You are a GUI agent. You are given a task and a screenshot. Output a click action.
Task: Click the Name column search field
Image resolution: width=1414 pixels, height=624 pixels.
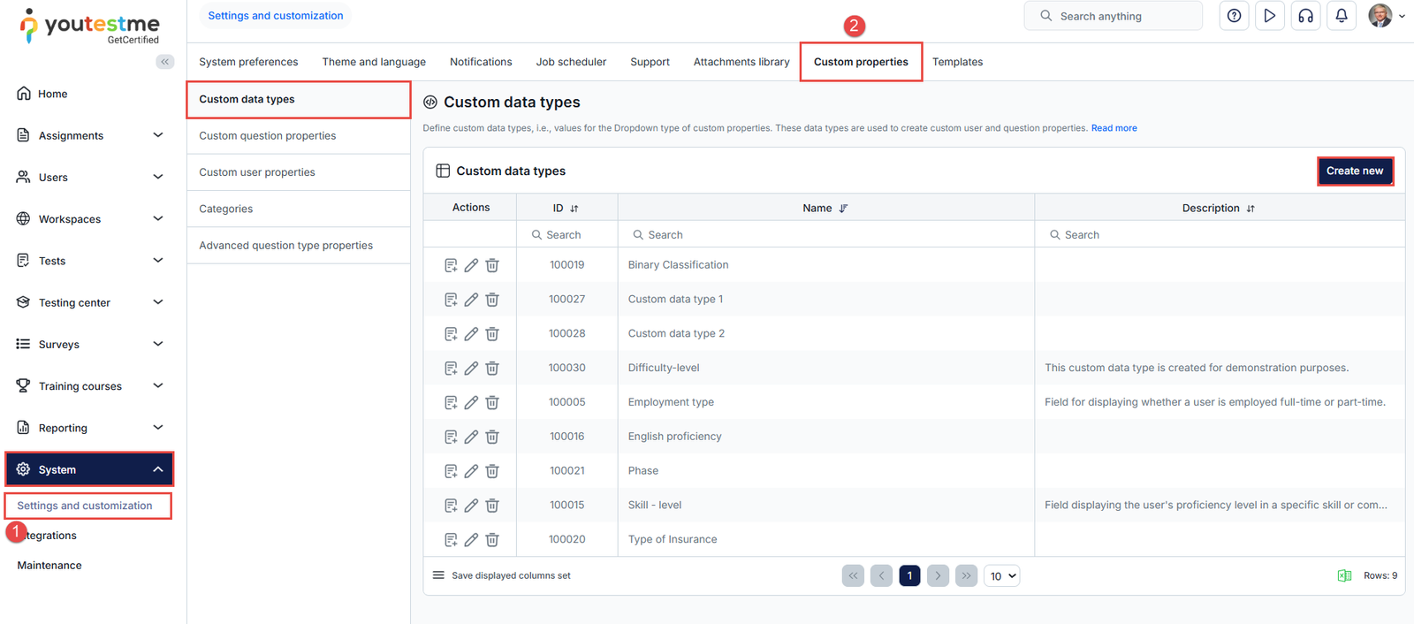pyautogui.click(x=826, y=235)
